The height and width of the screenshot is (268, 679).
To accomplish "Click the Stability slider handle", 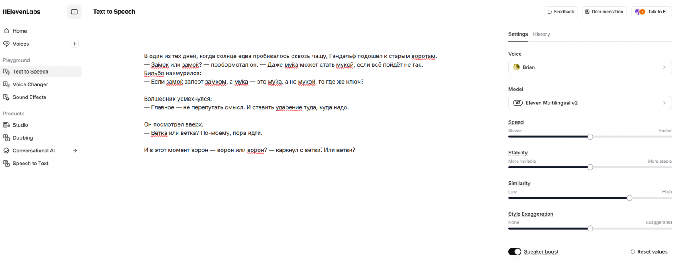I will [590, 167].
